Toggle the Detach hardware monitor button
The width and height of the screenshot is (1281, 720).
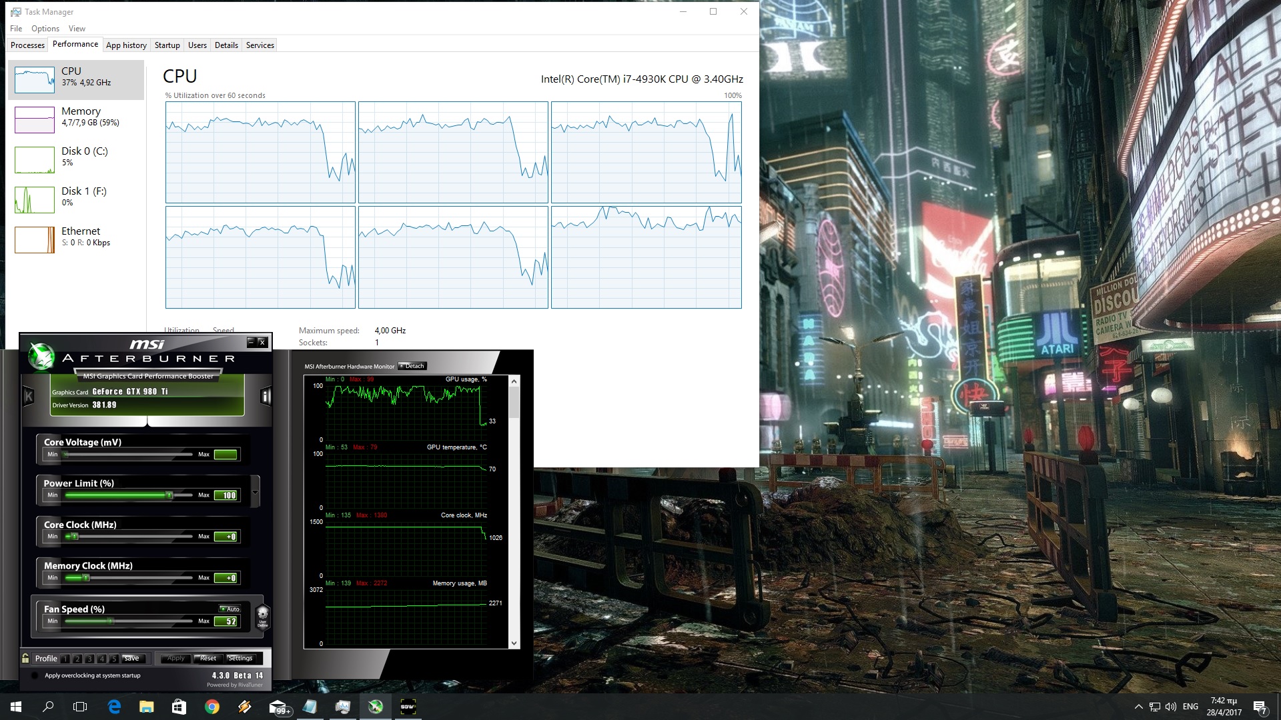(412, 366)
